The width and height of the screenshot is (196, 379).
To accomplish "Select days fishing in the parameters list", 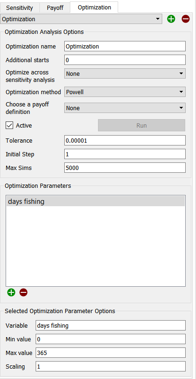I will tap(96, 202).
